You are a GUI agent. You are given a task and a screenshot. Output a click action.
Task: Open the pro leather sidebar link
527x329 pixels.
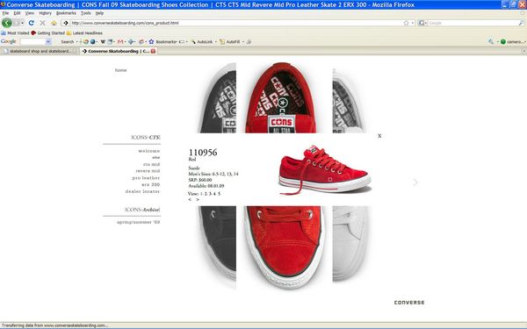click(x=146, y=178)
